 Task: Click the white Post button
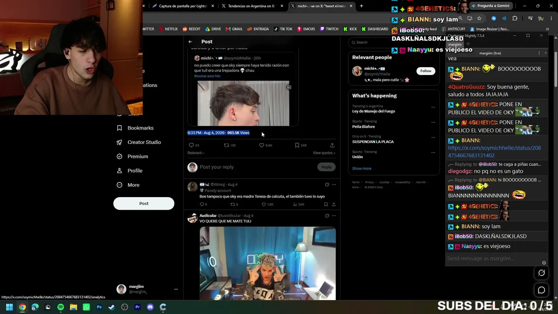(x=144, y=204)
